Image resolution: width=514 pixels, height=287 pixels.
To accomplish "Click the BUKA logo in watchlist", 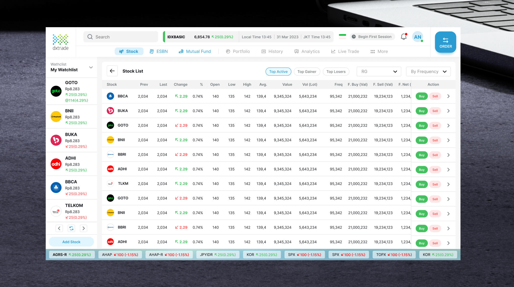I will pyautogui.click(x=56, y=140).
